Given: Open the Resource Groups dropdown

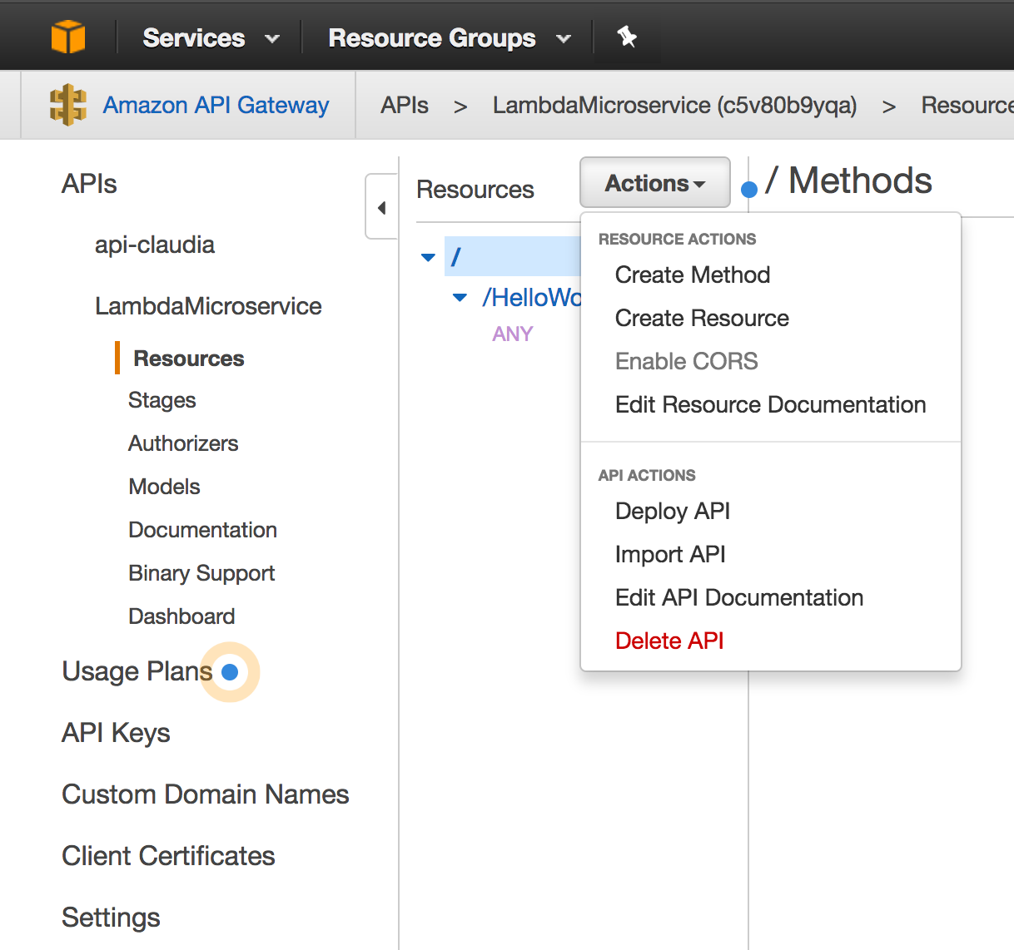Looking at the screenshot, I should 449,38.
